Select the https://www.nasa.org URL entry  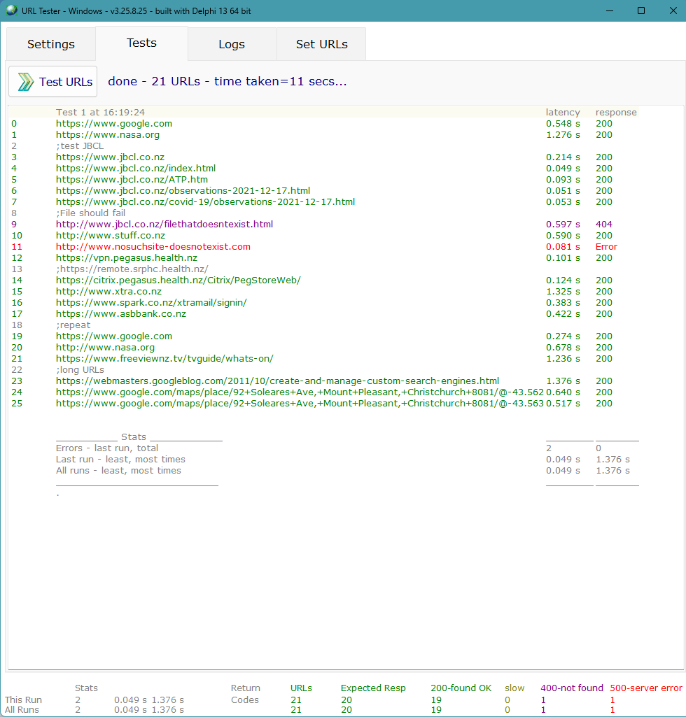click(108, 134)
